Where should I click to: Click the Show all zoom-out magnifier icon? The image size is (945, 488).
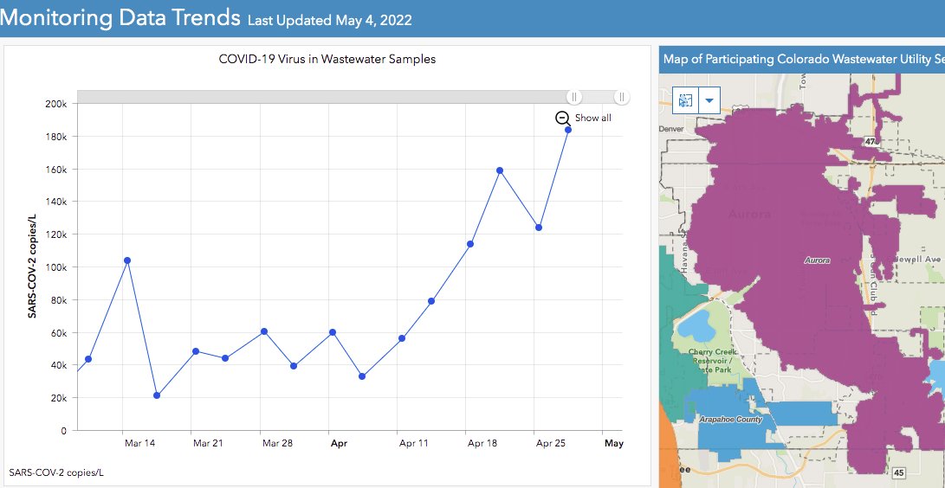(563, 118)
